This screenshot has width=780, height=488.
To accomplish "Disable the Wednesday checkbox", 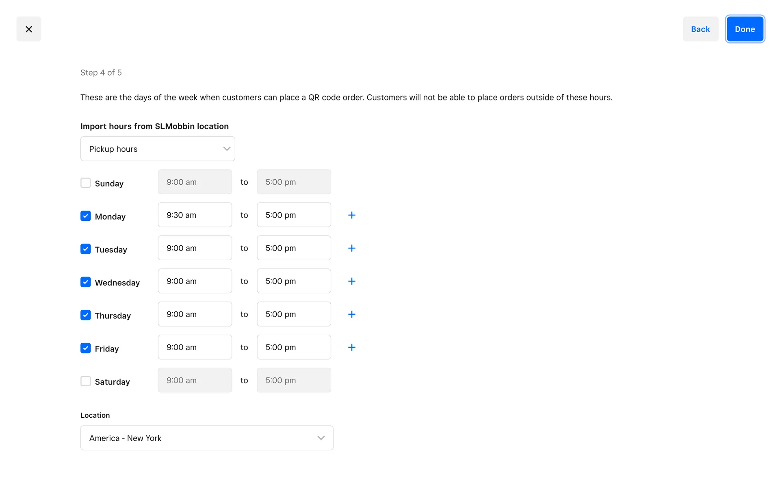I will click(x=86, y=282).
